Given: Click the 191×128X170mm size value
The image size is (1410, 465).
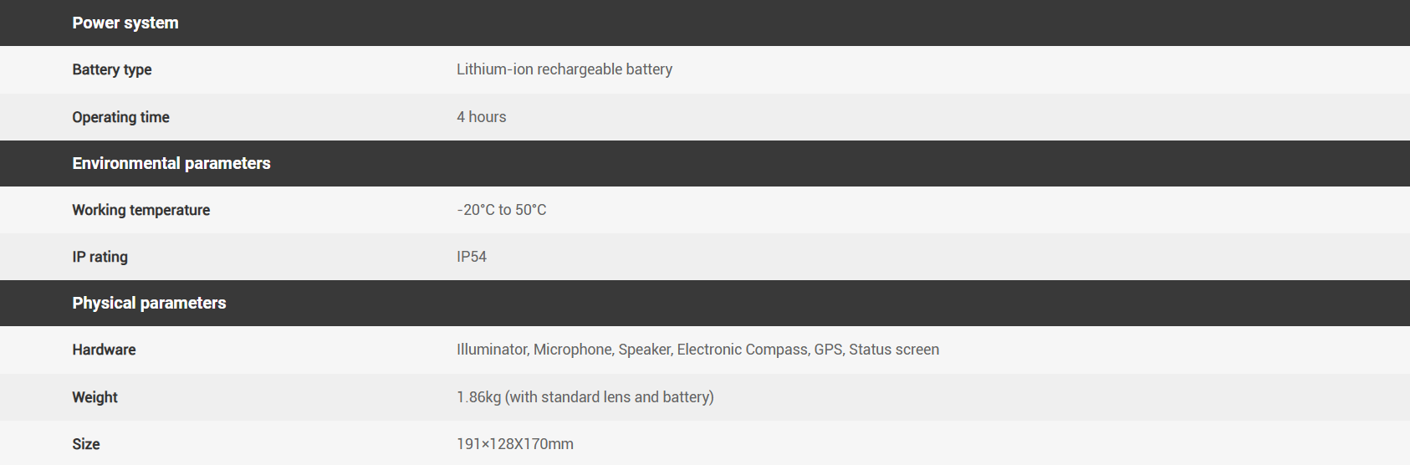Looking at the screenshot, I should coord(515,444).
